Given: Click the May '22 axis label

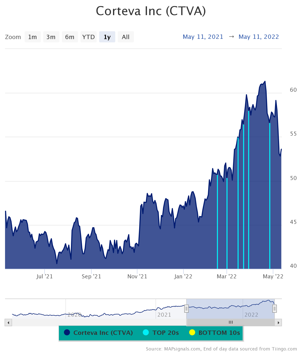Looking at the screenshot, I should [273, 276].
